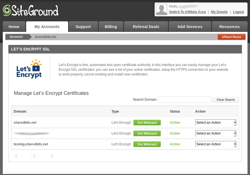Open the Resources tab
This screenshot has width=250, height=175.
pyautogui.click(x=229, y=27)
